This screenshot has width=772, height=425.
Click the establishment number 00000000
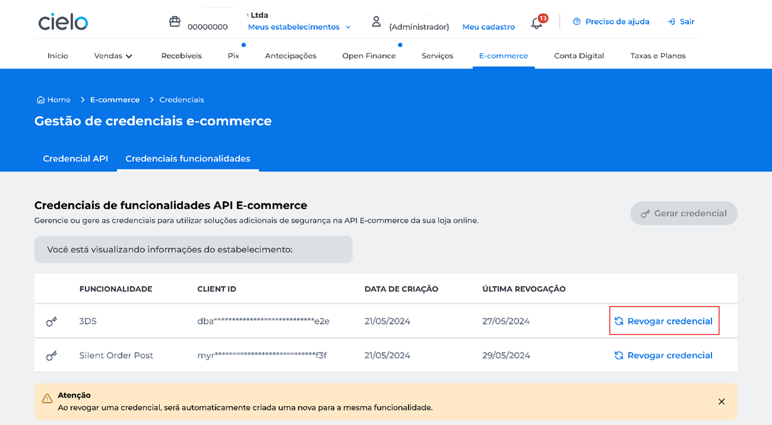207,27
